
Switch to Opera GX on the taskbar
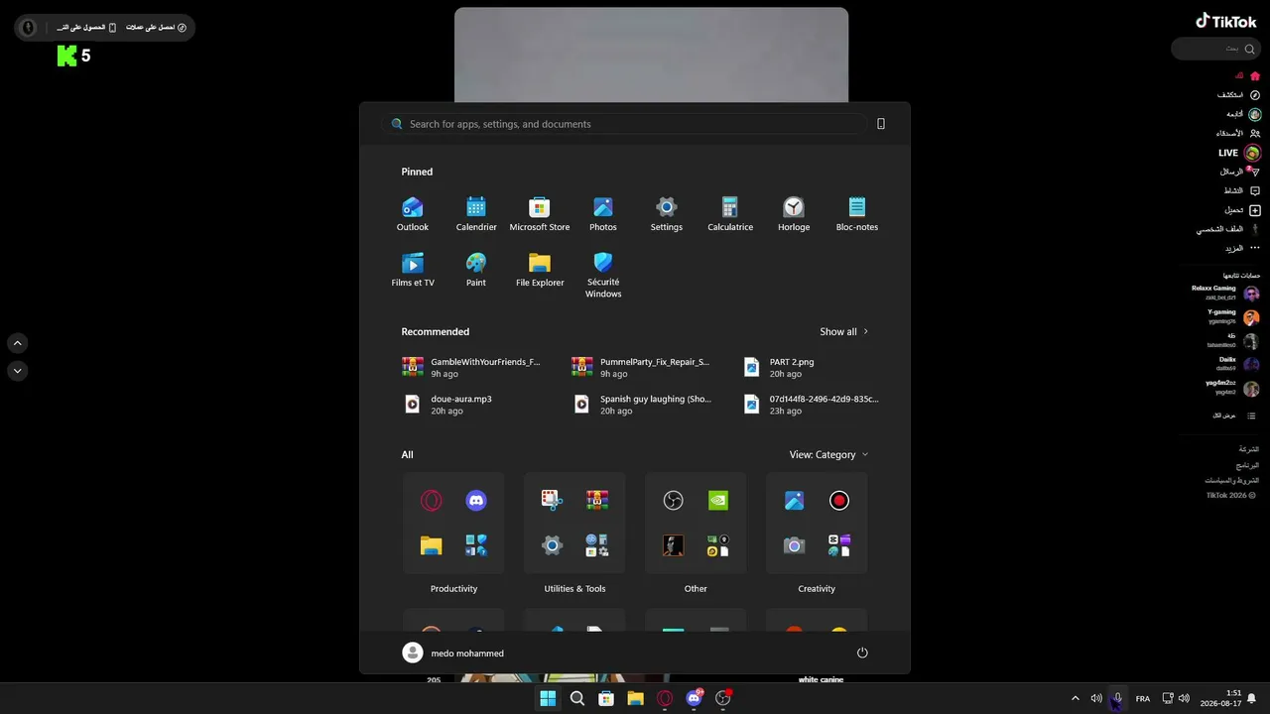[665, 698]
